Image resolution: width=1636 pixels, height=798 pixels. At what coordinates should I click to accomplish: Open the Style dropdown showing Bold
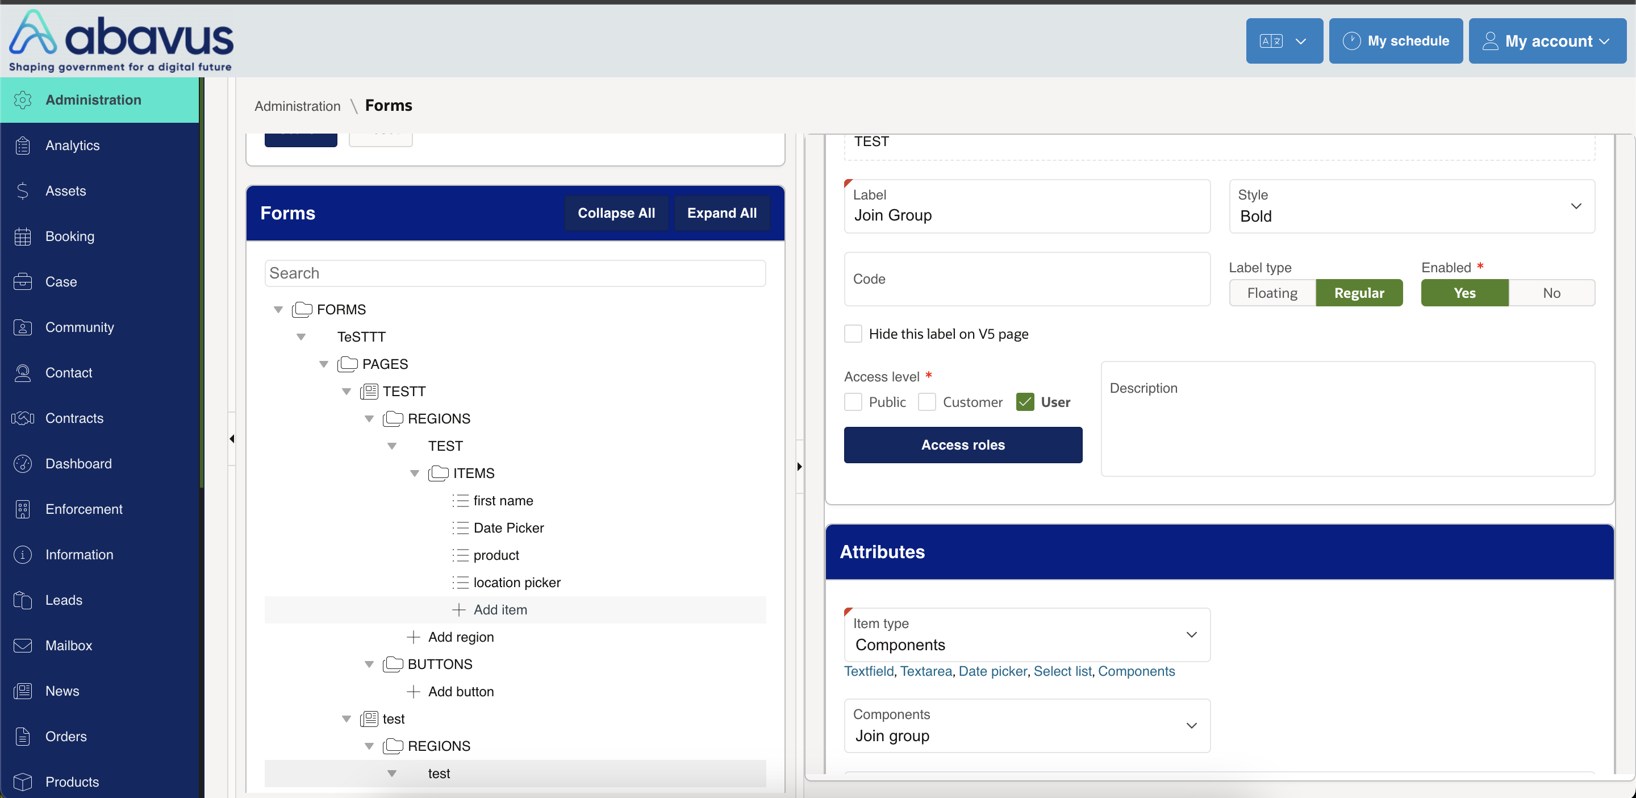(1412, 206)
